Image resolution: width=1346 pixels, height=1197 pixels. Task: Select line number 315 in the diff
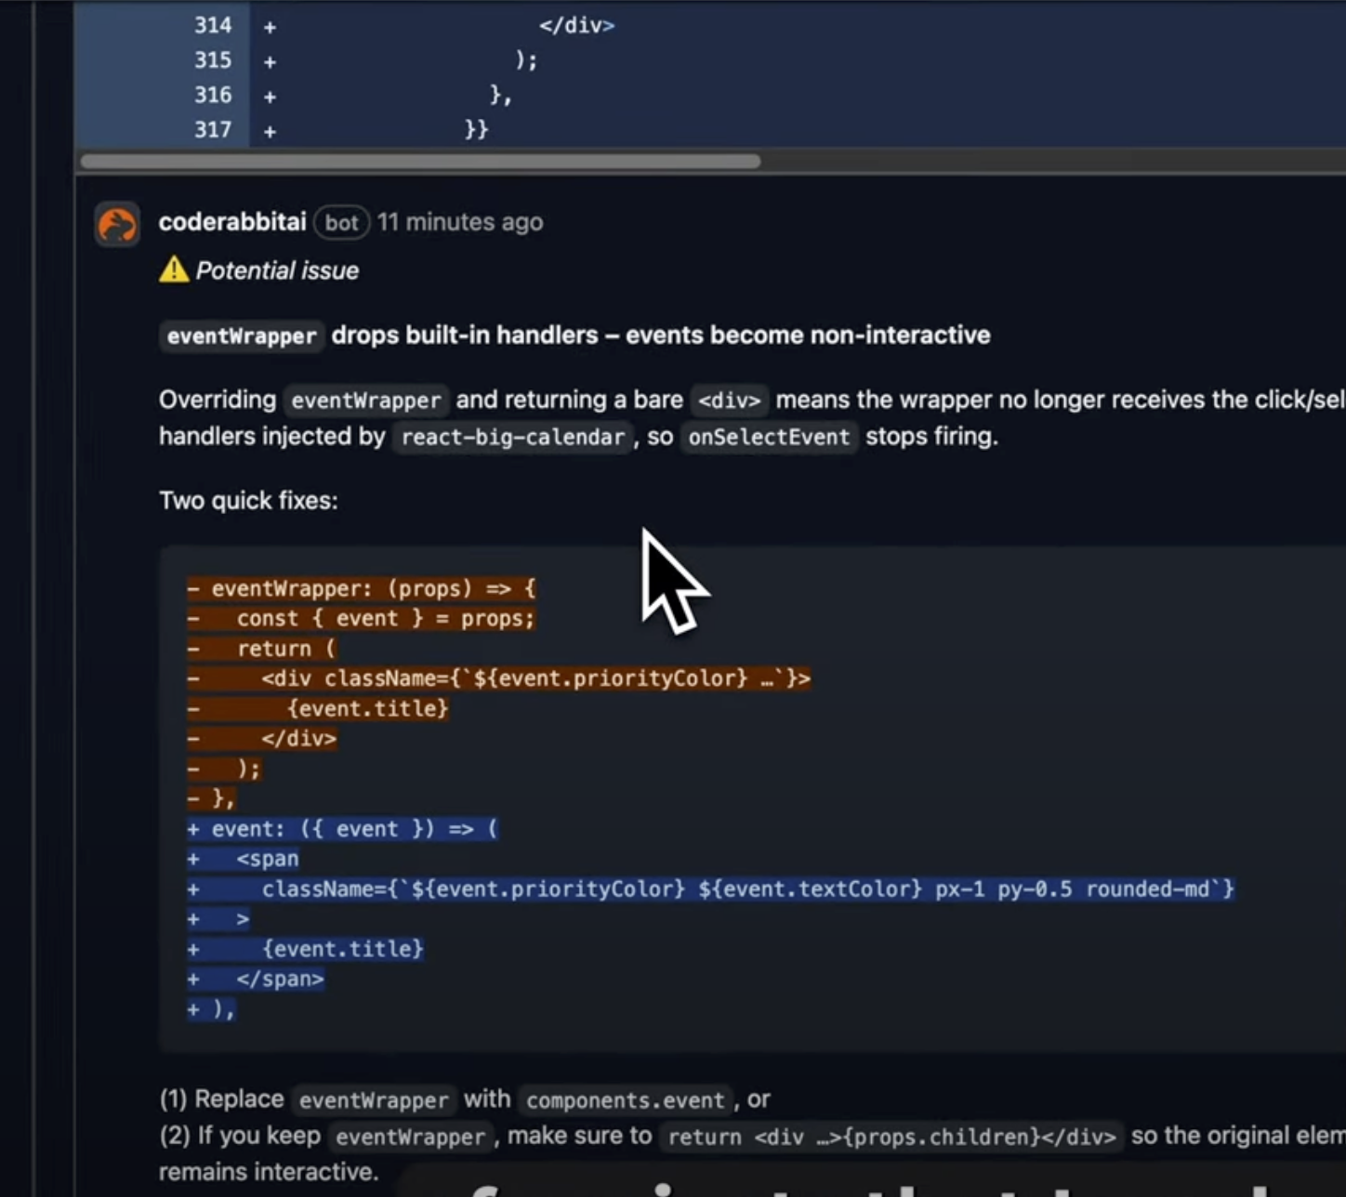[x=212, y=60]
